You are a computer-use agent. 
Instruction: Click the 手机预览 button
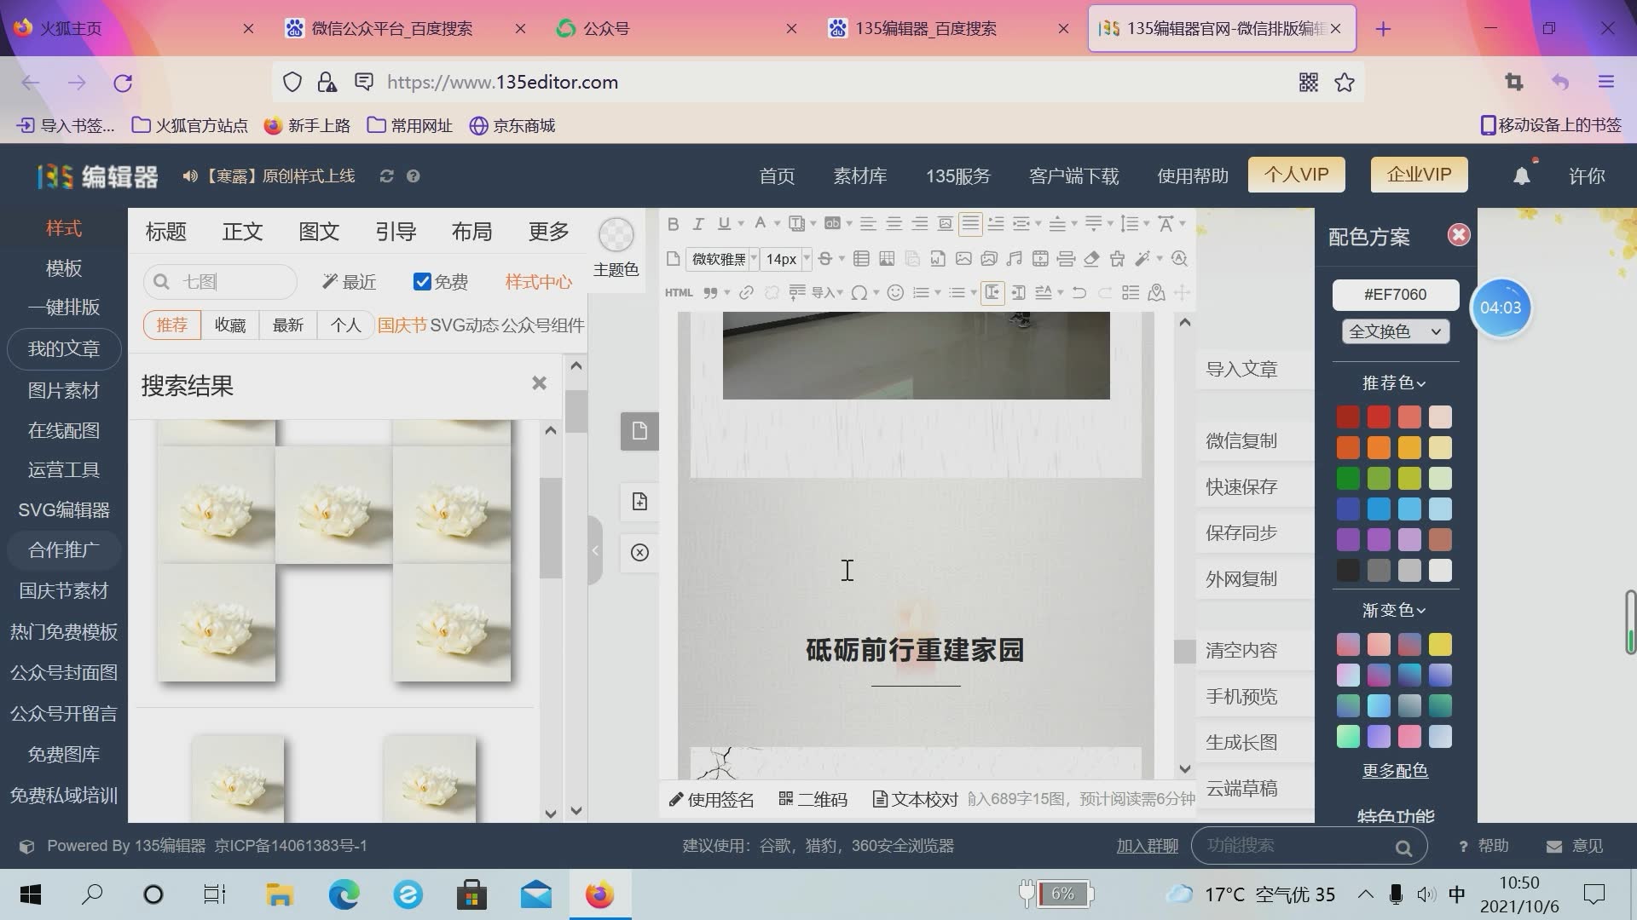[x=1241, y=696]
